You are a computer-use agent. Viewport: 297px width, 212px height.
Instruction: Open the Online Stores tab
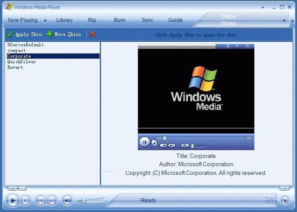(228, 20)
